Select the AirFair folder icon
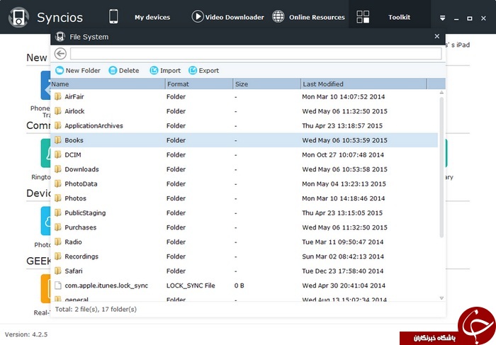 [57, 96]
